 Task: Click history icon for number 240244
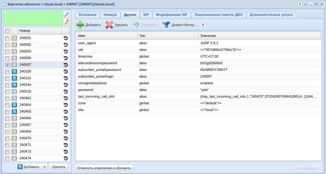(x=66, y=85)
